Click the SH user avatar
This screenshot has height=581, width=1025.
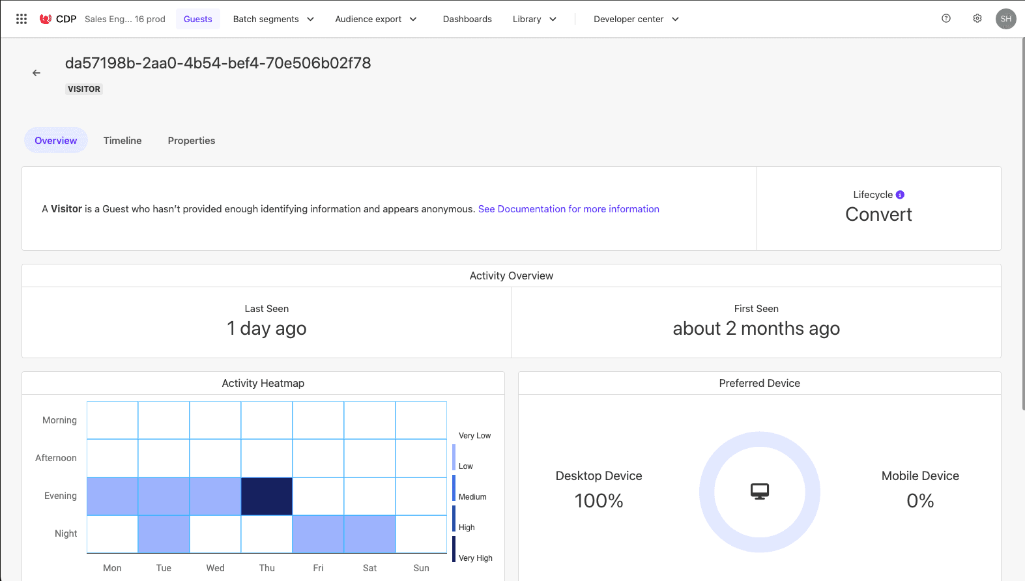pos(1005,19)
